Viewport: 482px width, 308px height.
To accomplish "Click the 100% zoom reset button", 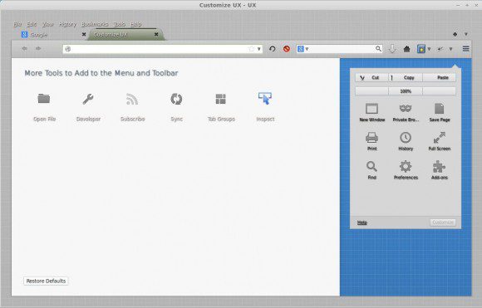I will click(x=406, y=91).
